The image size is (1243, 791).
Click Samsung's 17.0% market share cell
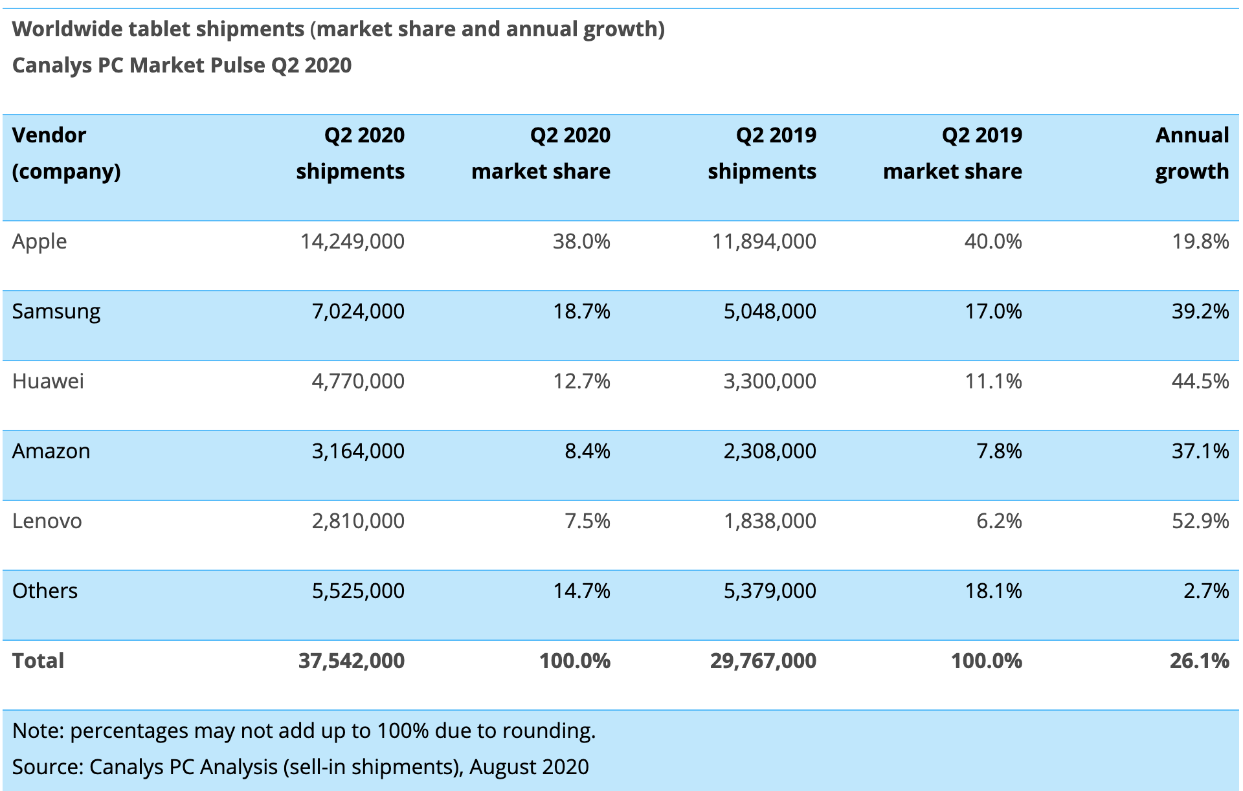(x=993, y=311)
